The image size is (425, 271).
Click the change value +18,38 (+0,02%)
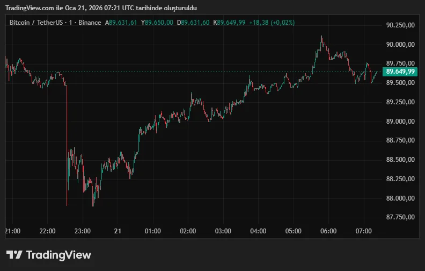pos(272,23)
